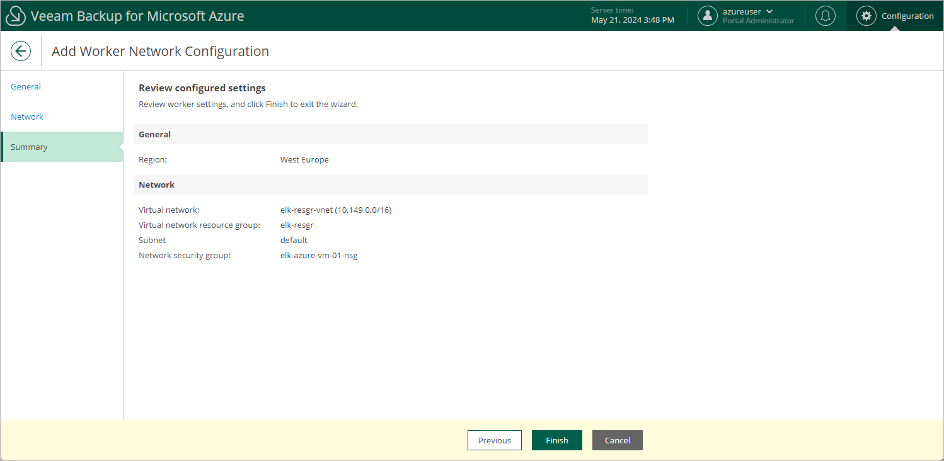Click the General section header

(x=391, y=134)
